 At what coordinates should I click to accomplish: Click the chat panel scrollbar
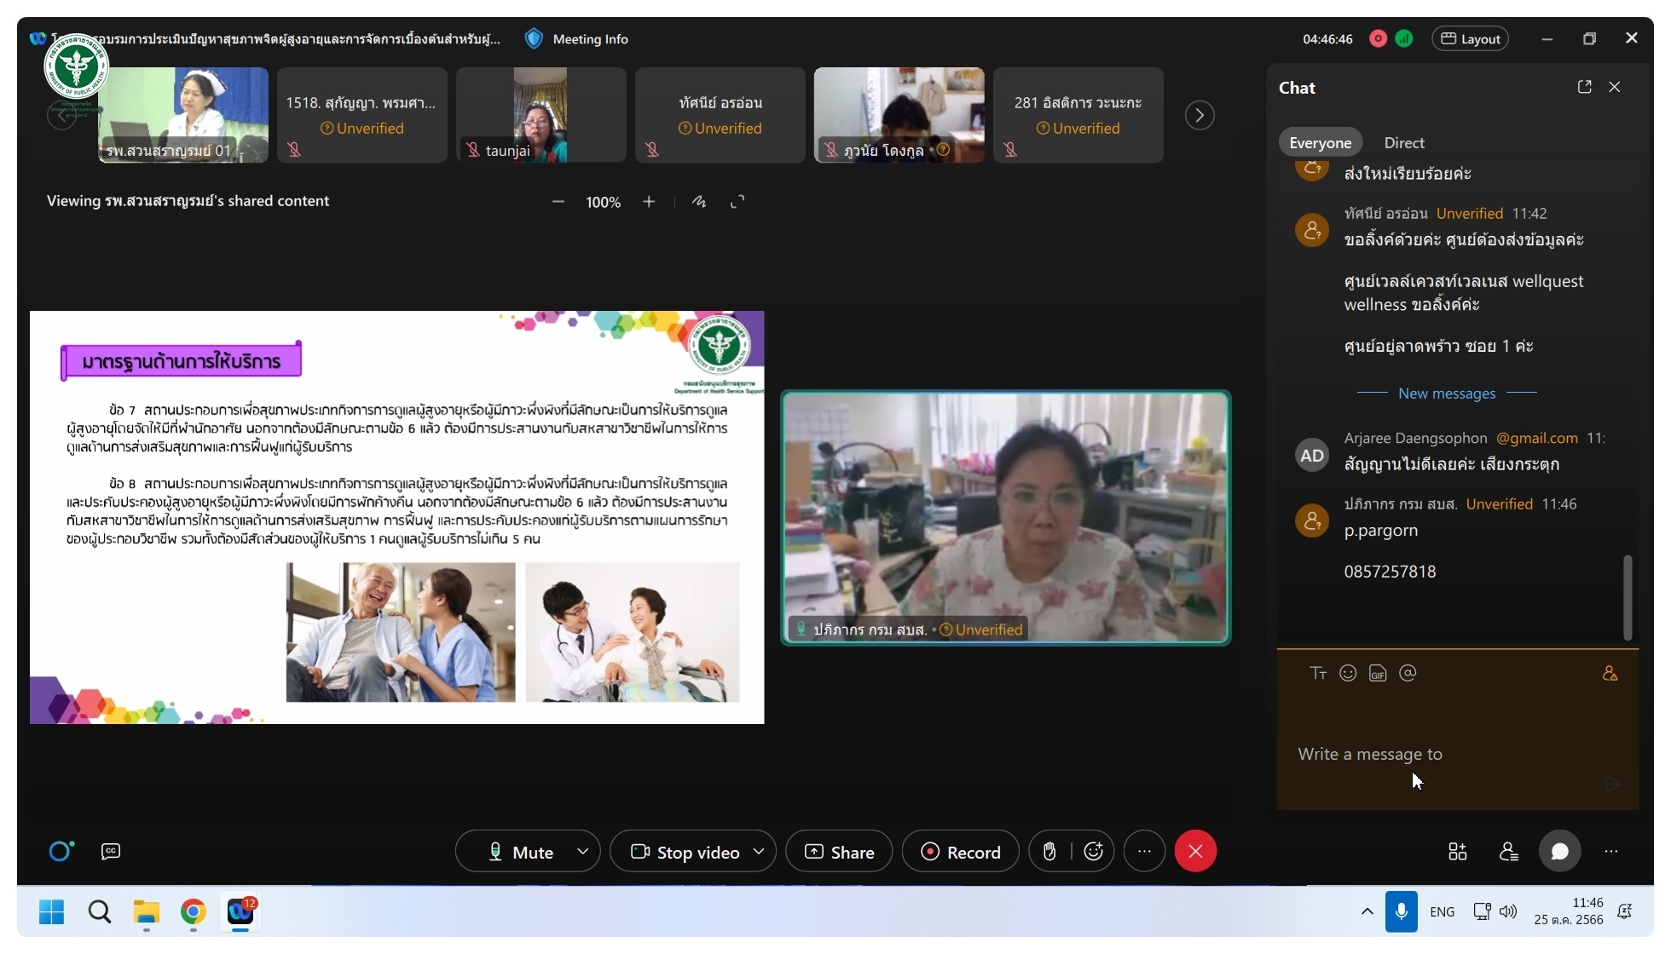(x=1628, y=597)
